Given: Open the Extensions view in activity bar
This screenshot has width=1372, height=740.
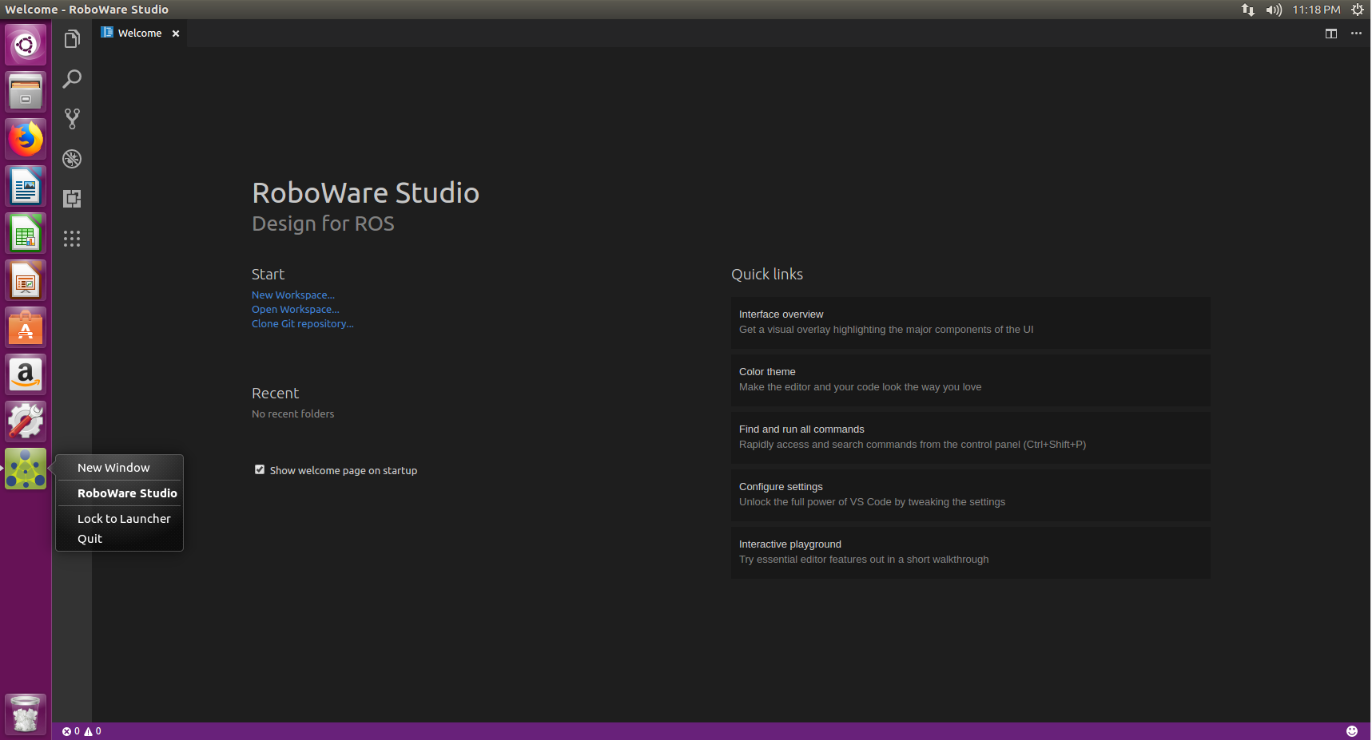Looking at the screenshot, I should (72, 199).
